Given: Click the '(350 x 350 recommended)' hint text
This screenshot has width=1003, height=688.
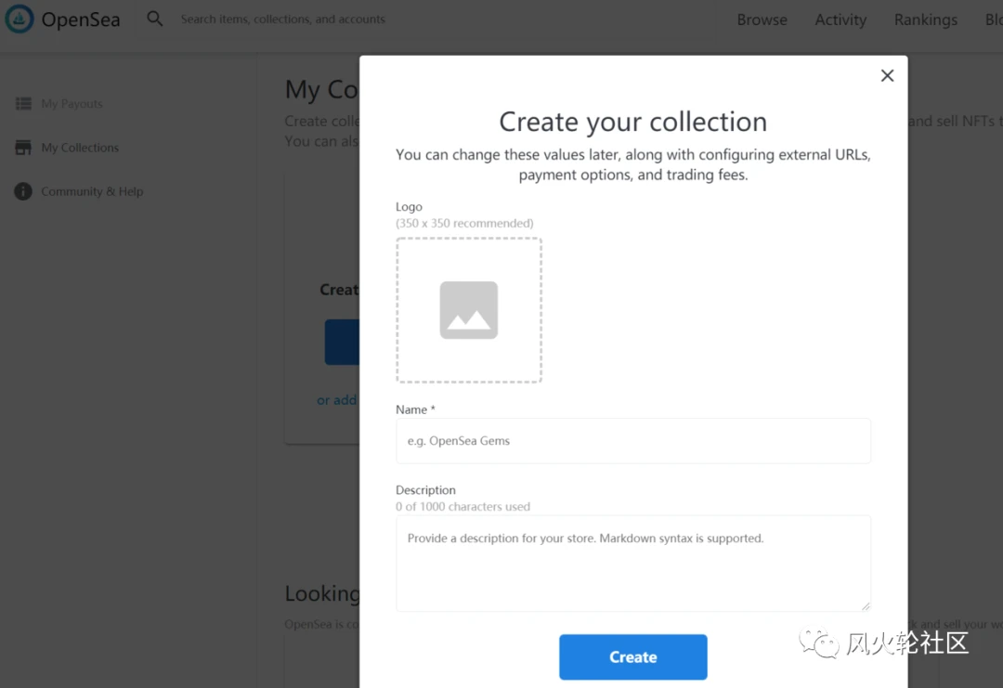Looking at the screenshot, I should 464,223.
